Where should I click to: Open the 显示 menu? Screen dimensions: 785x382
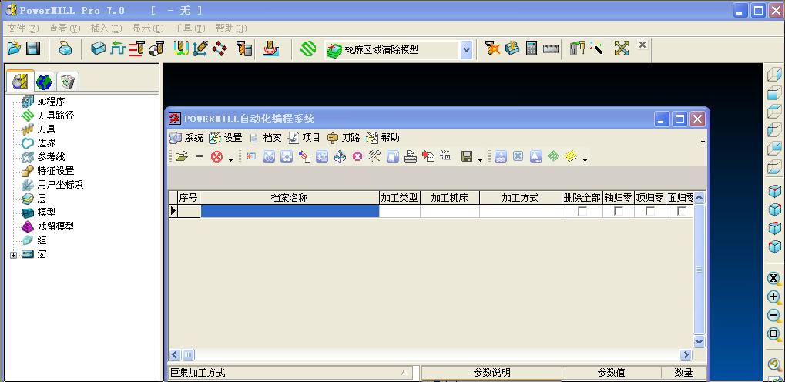(148, 28)
